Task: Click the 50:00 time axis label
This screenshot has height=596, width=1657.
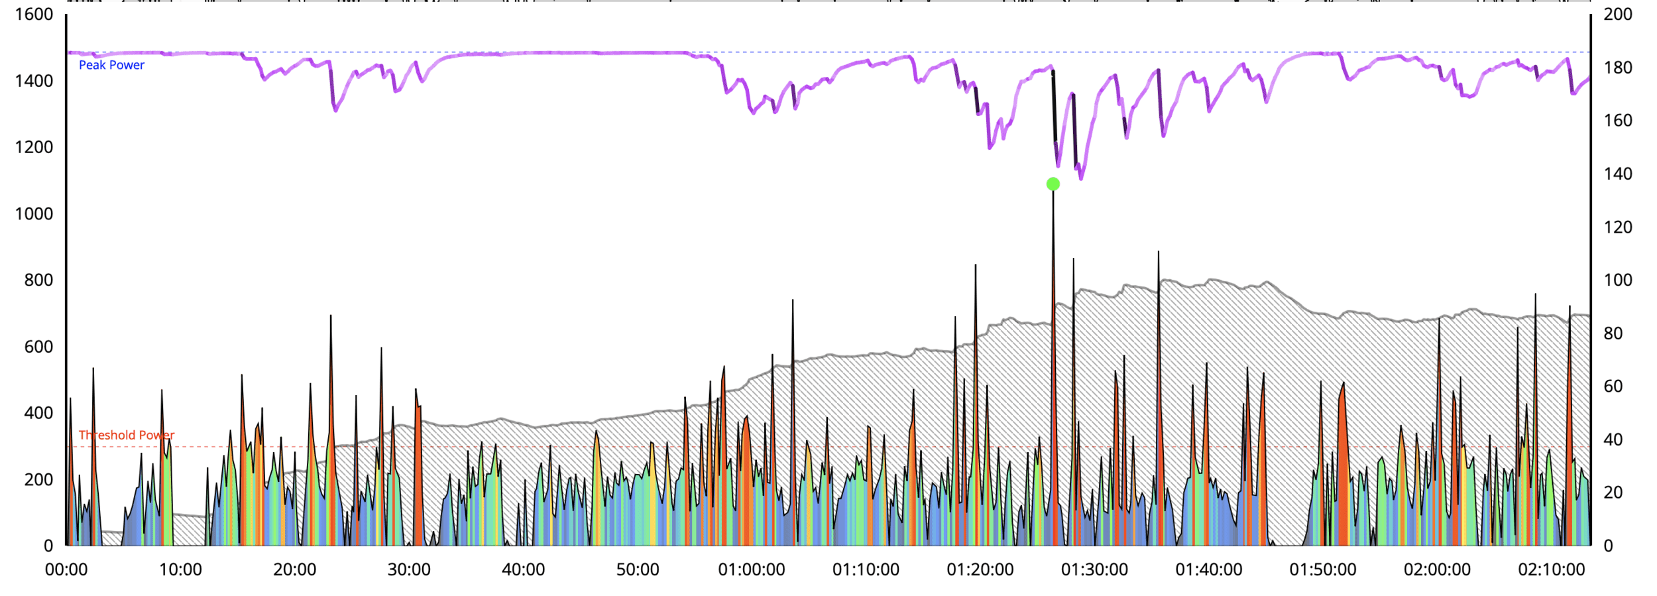Action: [638, 569]
